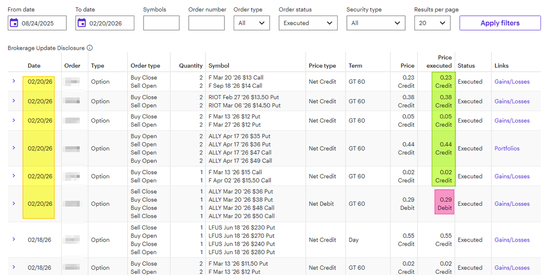Expand the ALLY Mar 20 Net Debit row
The image size is (552, 275).
(14, 203)
